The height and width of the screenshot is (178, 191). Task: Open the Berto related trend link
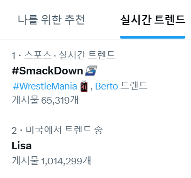click(106, 86)
